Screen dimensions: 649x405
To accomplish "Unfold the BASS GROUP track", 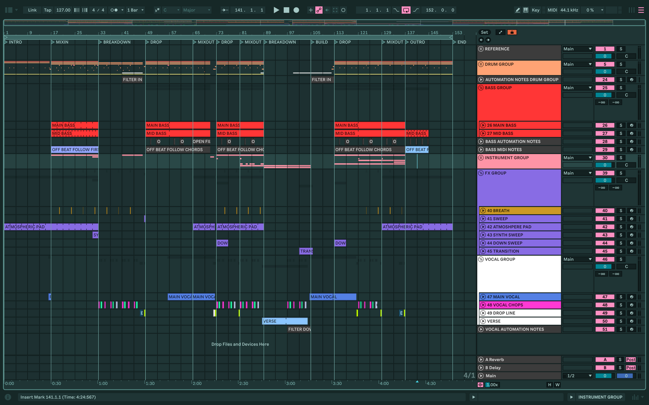I will coord(481,88).
